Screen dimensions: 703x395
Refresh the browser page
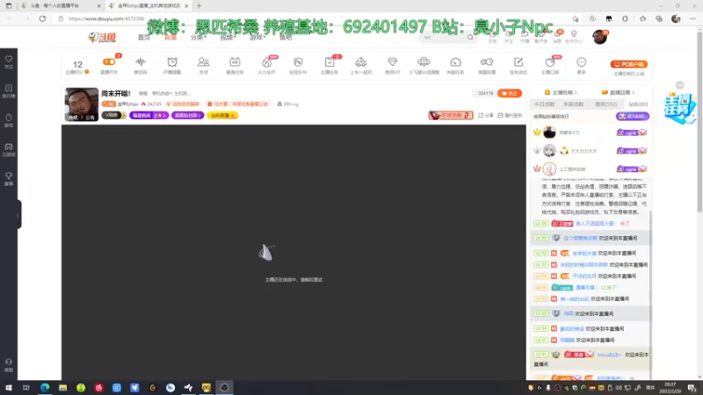pos(42,18)
